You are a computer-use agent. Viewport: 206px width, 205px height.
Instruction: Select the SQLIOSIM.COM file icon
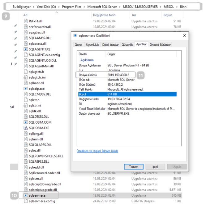pyautogui.click(x=26, y=122)
